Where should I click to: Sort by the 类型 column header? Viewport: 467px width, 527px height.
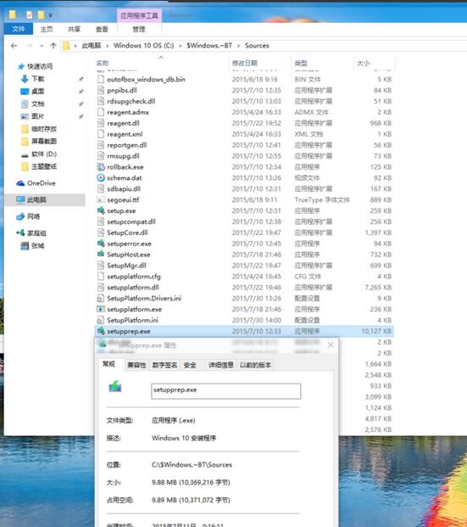tap(301, 63)
